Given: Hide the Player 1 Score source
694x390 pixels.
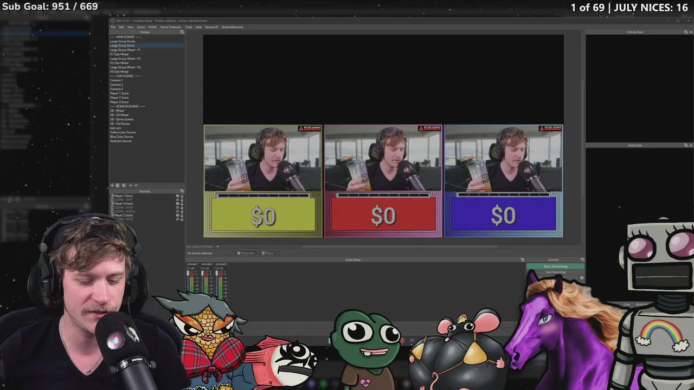Looking at the screenshot, I should (x=178, y=196).
